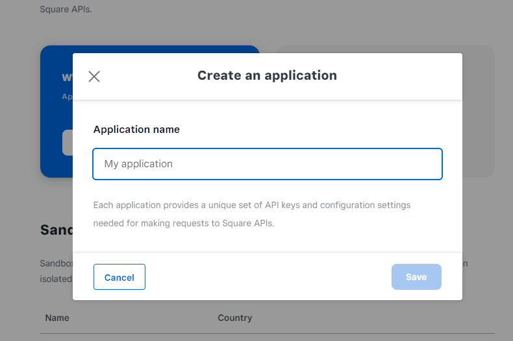513x341 pixels.
Task: Click the partially hidden Sandbox heading
Action: pos(56,229)
